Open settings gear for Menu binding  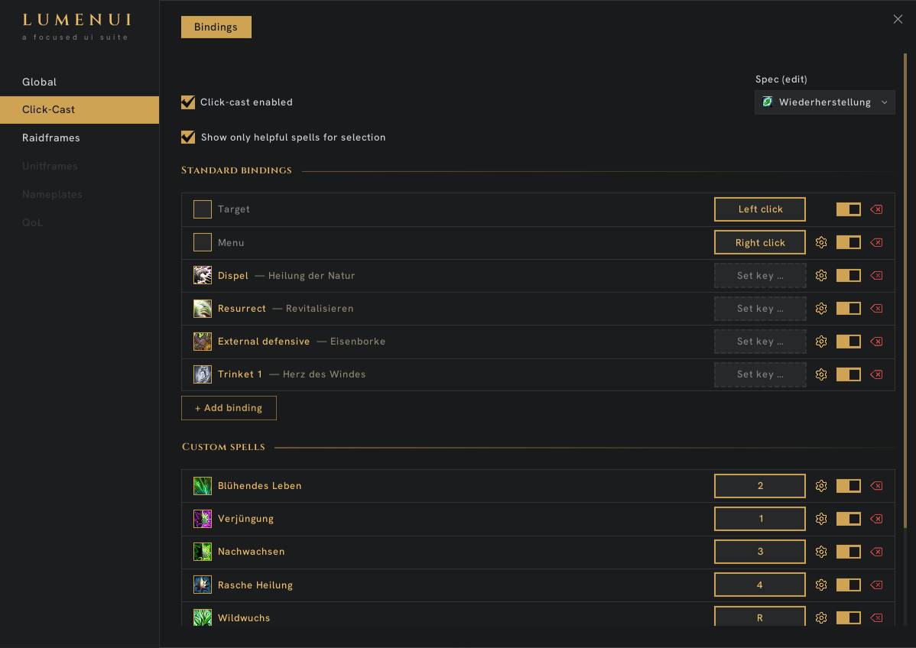820,242
